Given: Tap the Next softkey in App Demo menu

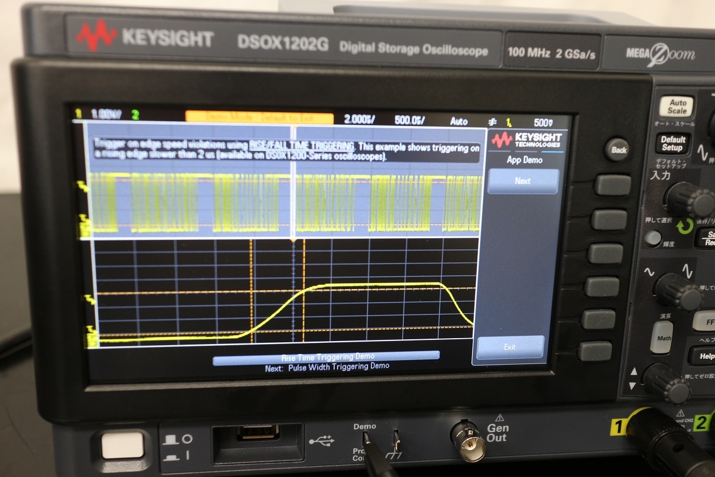Looking at the screenshot, I should click(x=523, y=181).
